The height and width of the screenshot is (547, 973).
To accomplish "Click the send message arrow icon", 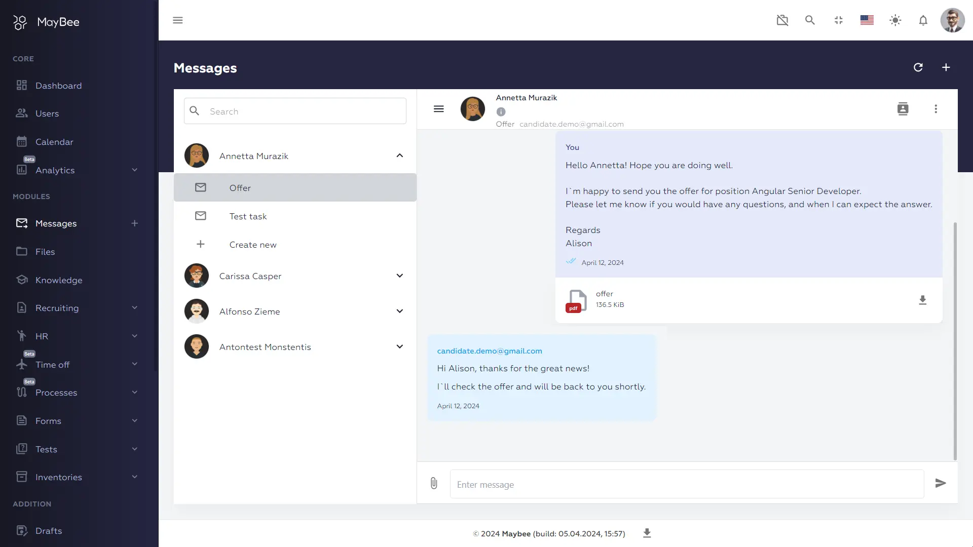I will click(x=941, y=483).
